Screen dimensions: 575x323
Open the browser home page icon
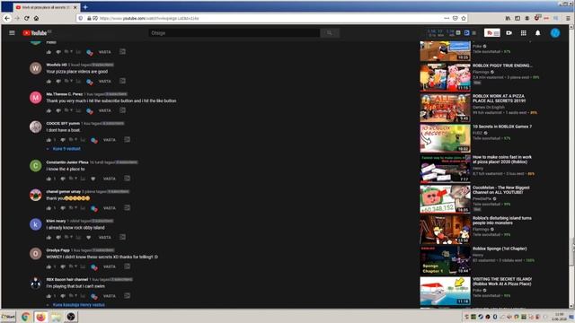(x=36, y=18)
